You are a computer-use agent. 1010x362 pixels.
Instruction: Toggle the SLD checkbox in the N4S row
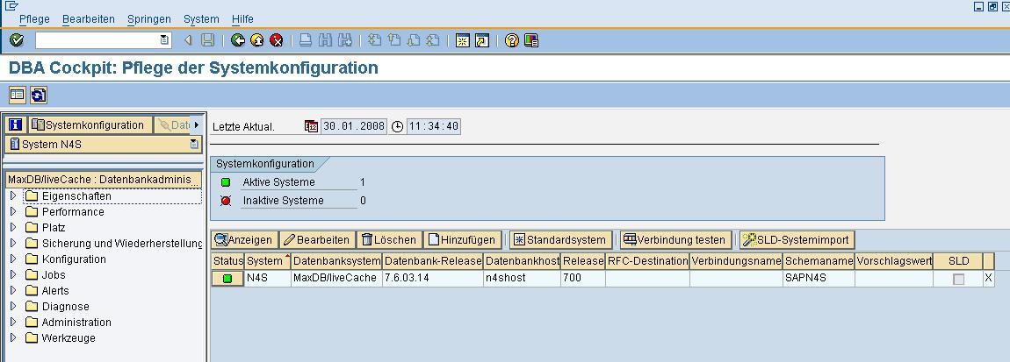(x=958, y=279)
